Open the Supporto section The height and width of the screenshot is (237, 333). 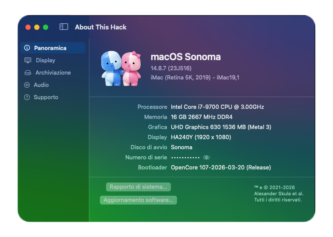[x=46, y=97]
